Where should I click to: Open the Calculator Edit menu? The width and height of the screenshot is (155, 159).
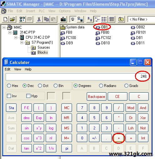pyautogui.click(x=8, y=69)
